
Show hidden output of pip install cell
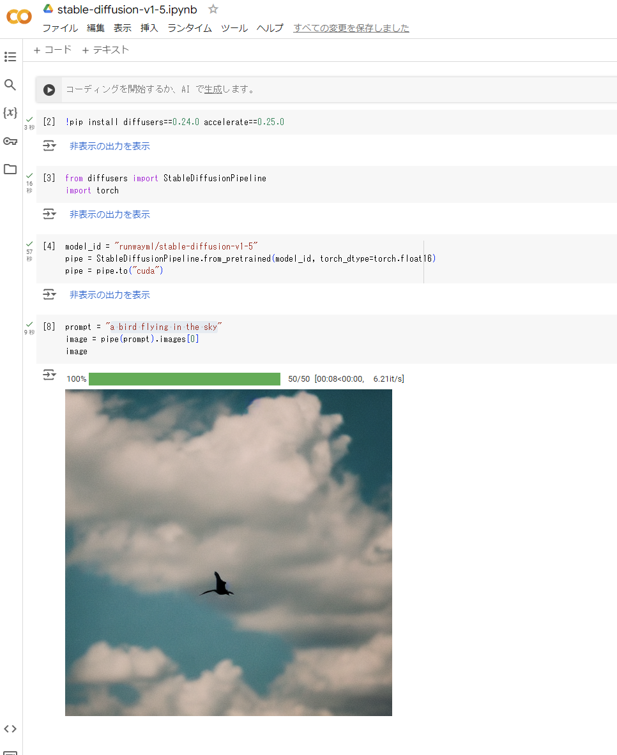110,146
